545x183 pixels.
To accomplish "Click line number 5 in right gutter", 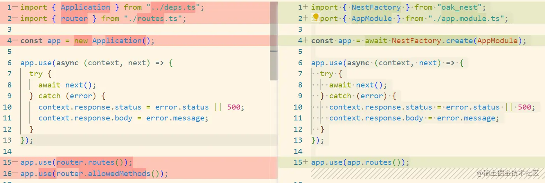I will click(300, 51).
